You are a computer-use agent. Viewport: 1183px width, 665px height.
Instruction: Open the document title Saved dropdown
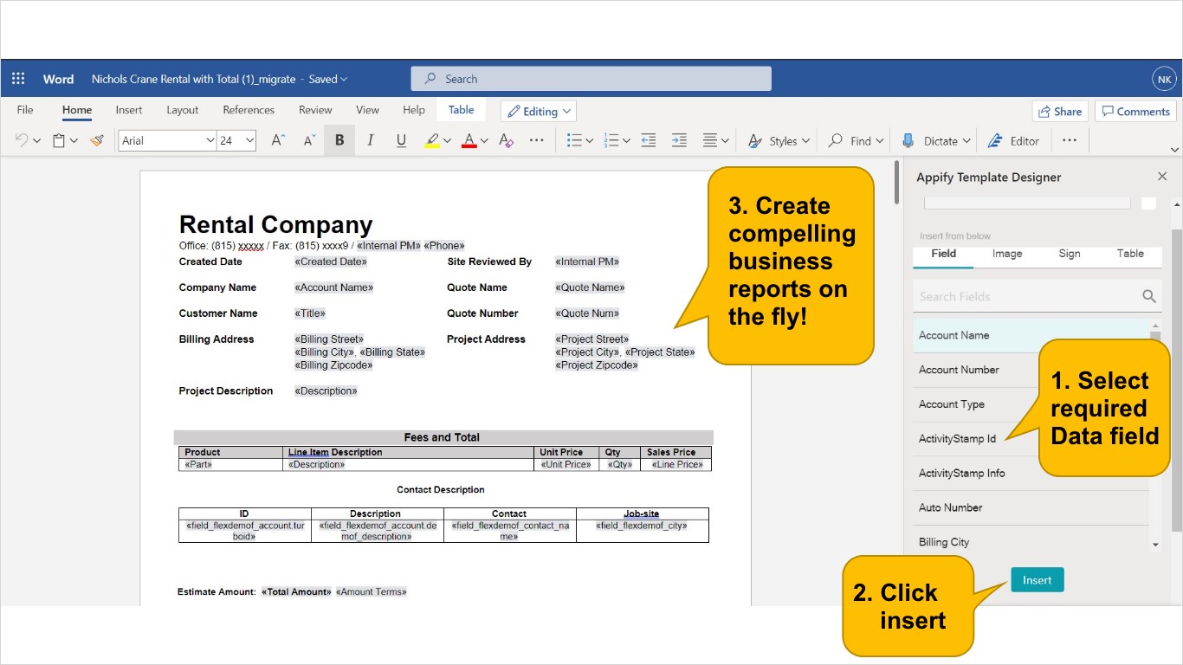coord(328,79)
